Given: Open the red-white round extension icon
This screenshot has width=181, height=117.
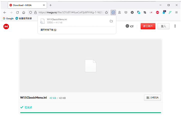Looking at the screenshot, I should click(151, 12).
